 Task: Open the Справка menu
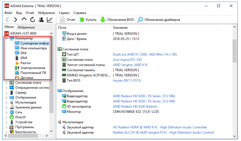pos(80,13)
